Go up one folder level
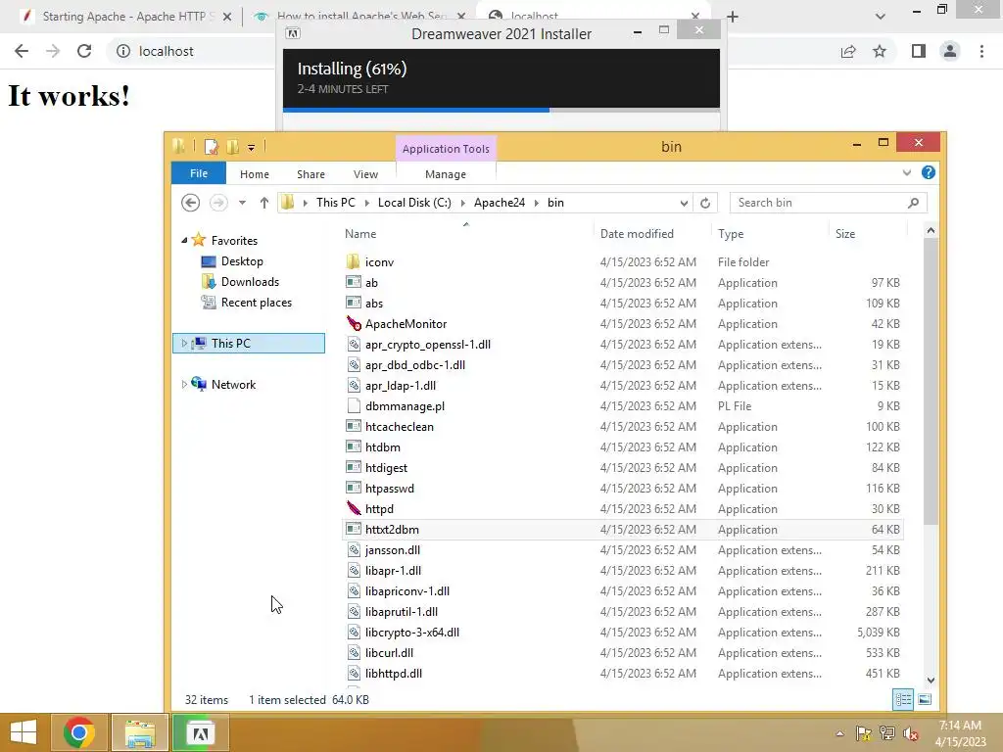Viewport: 1003px width, 752px height. click(264, 203)
